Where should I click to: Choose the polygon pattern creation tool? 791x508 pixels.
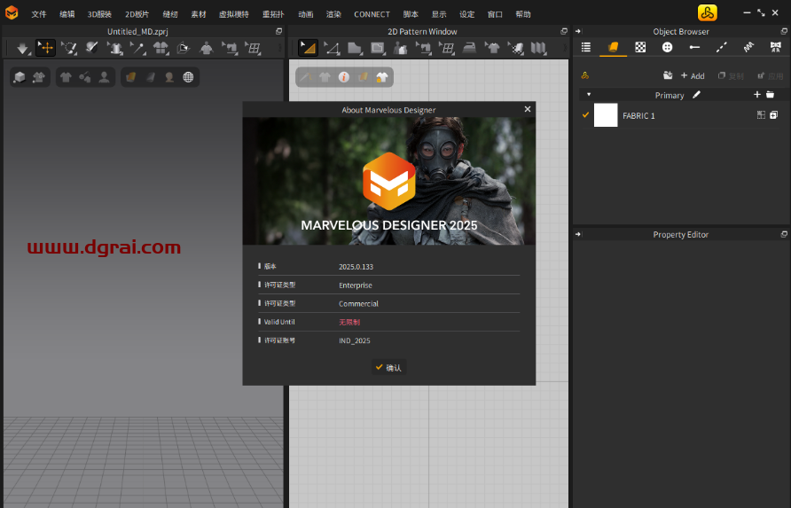[x=355, y=48]
